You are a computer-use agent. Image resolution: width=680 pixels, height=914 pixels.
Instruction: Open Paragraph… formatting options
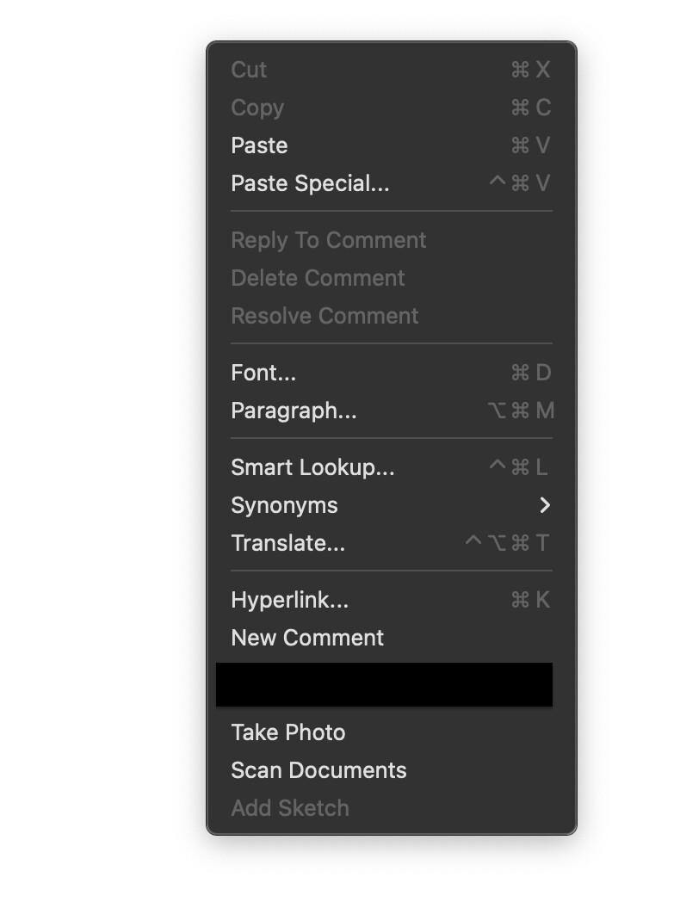[392, 411]
